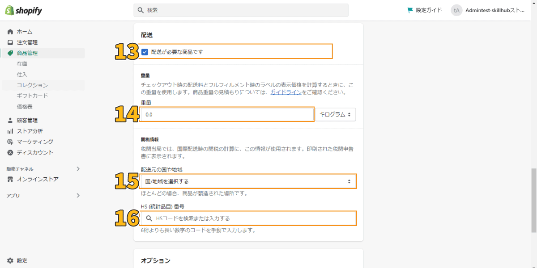Click the 配送元の国や地域 label
Image resolution: width=537 pixels, height=268 pixels.
pyautogui.click(x=162, y=170)
